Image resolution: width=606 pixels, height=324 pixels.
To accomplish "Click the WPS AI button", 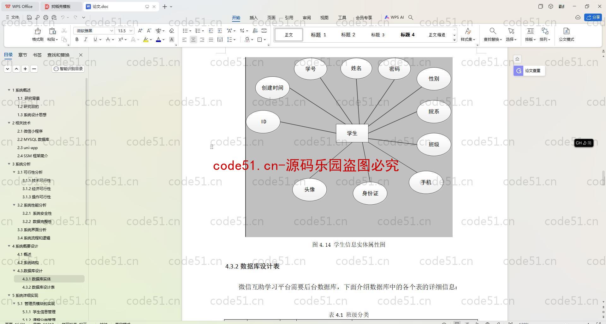I will coord(394,17).
